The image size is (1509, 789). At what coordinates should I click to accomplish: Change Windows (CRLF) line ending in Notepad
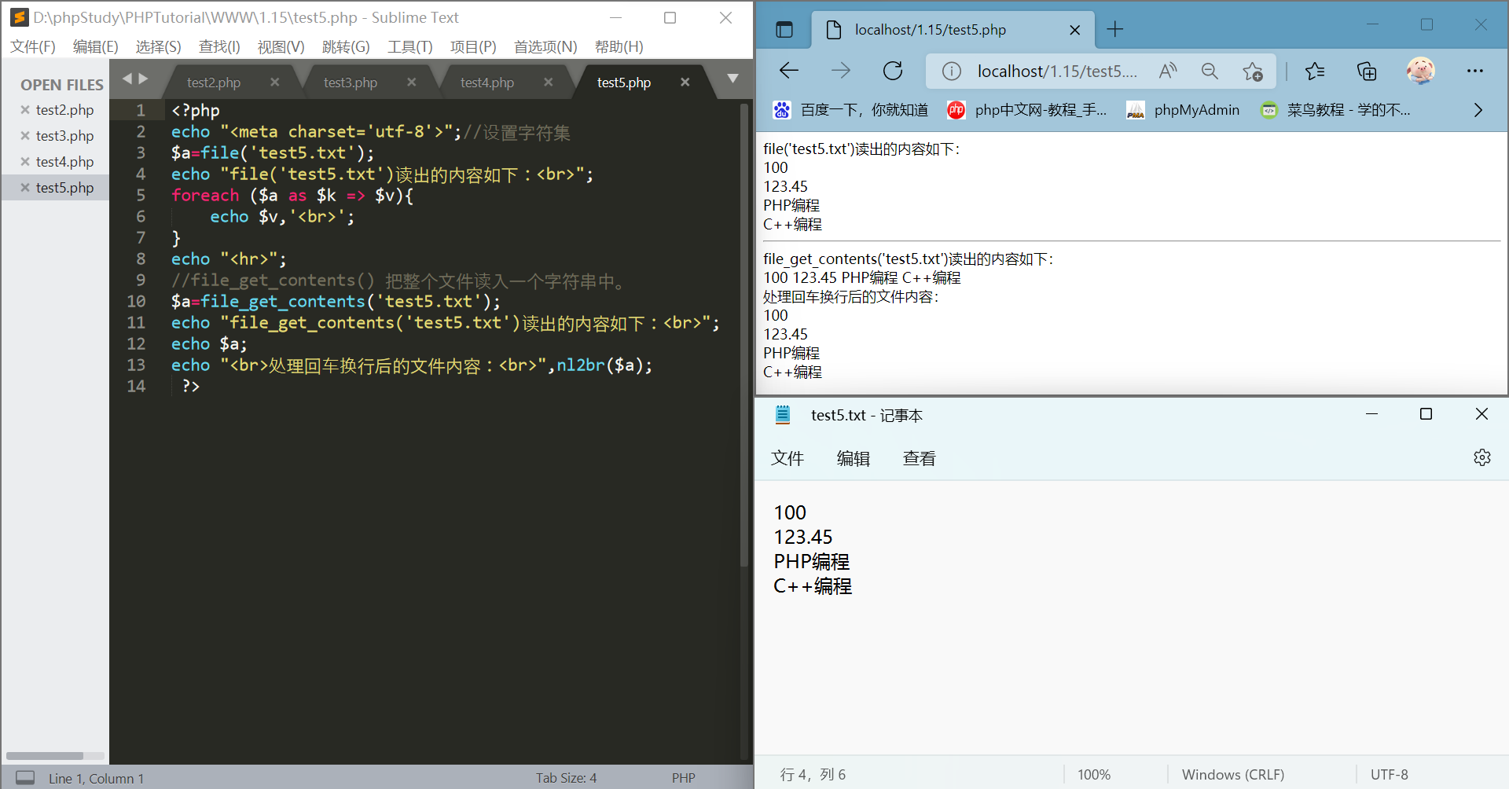[1233, 775]
